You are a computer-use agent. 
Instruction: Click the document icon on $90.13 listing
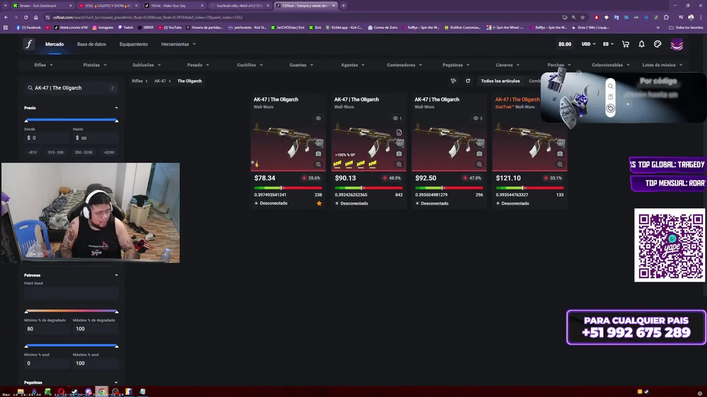pyautogui.click(x=399, y=133)
